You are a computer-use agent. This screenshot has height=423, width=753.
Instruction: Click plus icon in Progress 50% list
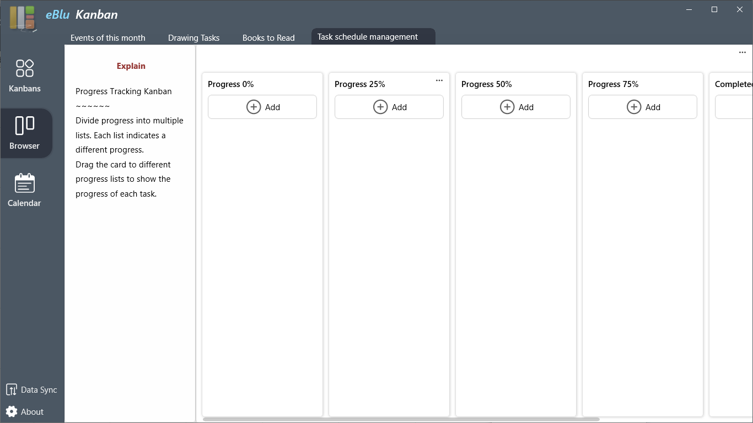(x=507, y=107)
